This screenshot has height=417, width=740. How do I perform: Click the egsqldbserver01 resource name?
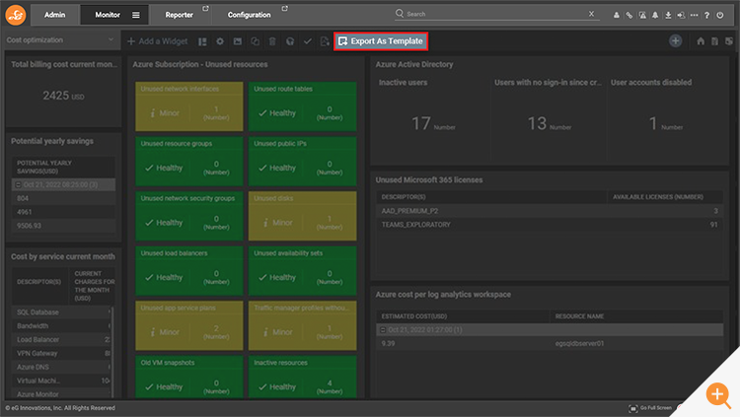pos(579,343)
